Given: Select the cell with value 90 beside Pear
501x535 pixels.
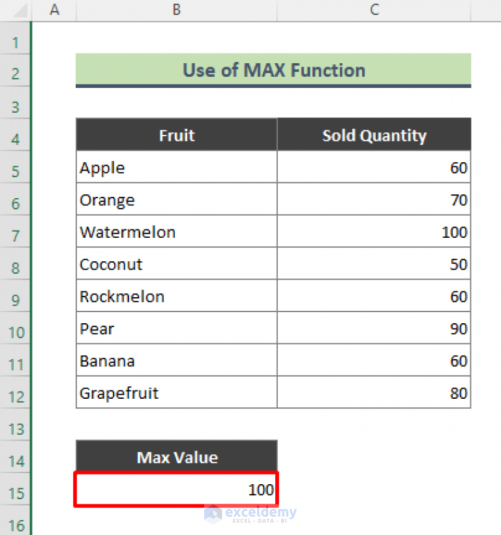Looking at the screenshot, I should pyautogui.click(x=374, y=328).
